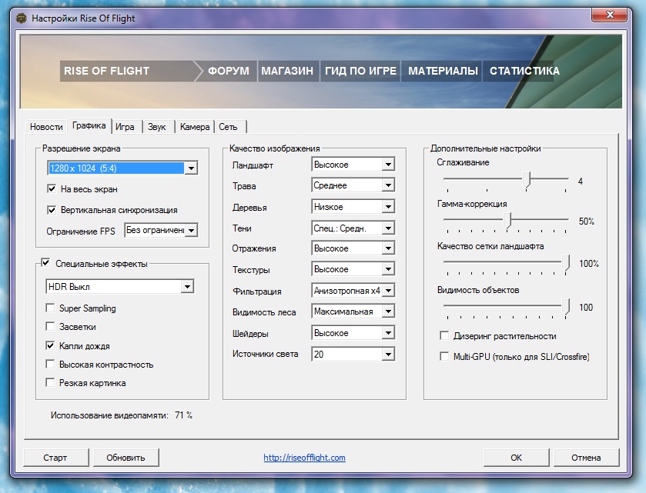
Task: Click the Сглаживание value 4
Action: pyautogui.click(x=580, y=181)
